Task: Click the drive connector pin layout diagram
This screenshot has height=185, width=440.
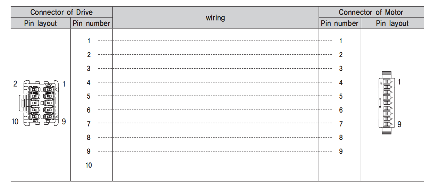Action: click(39, 103)
